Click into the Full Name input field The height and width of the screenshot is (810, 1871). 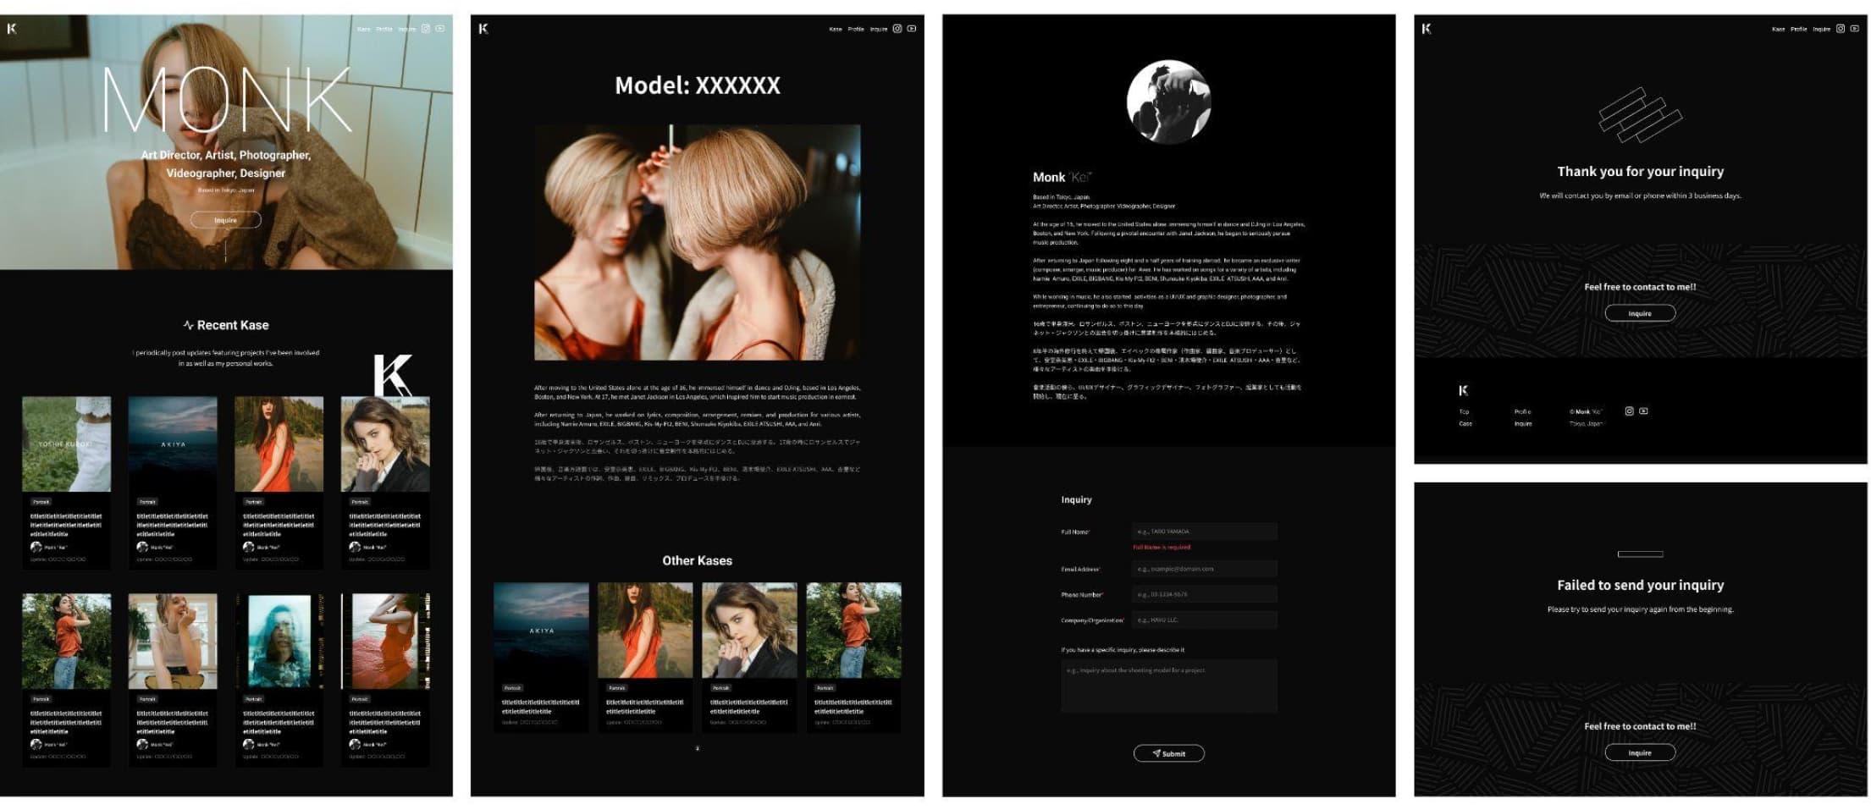[1204, 532]
